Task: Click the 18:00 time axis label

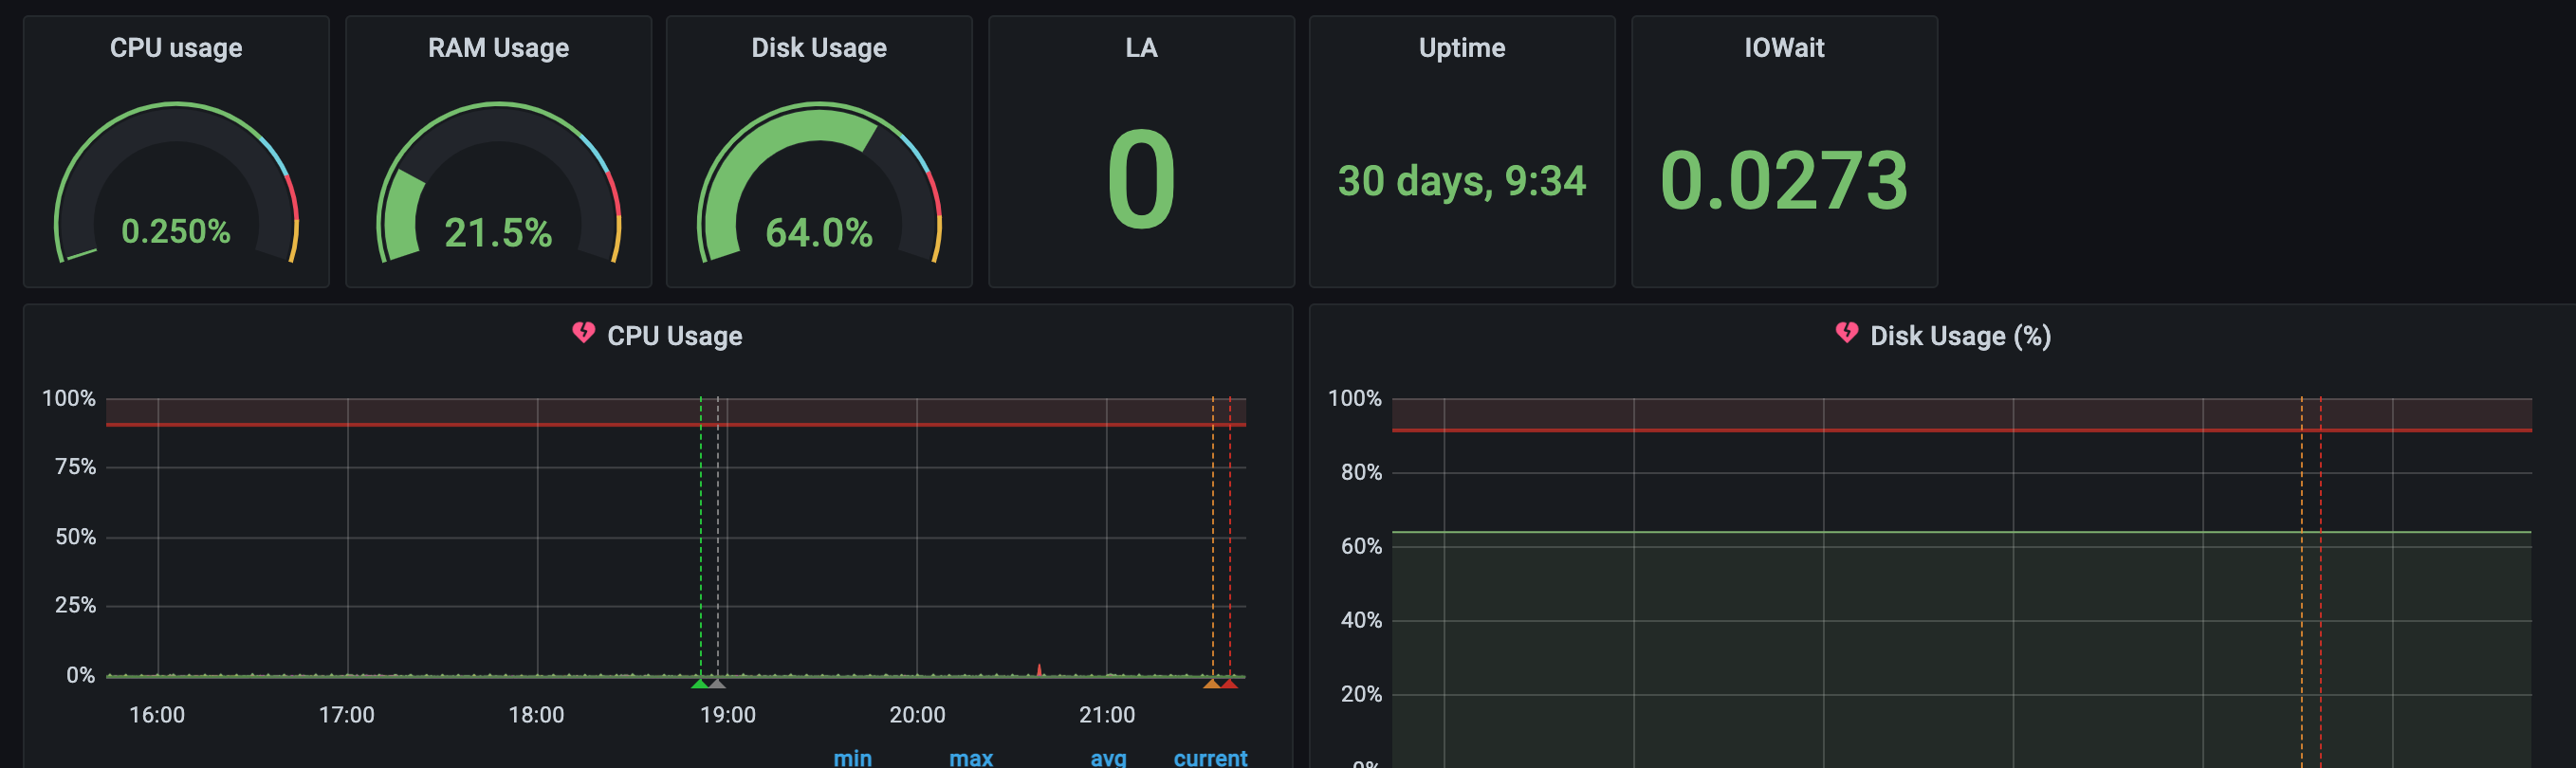Action: [x=537, y=715]
